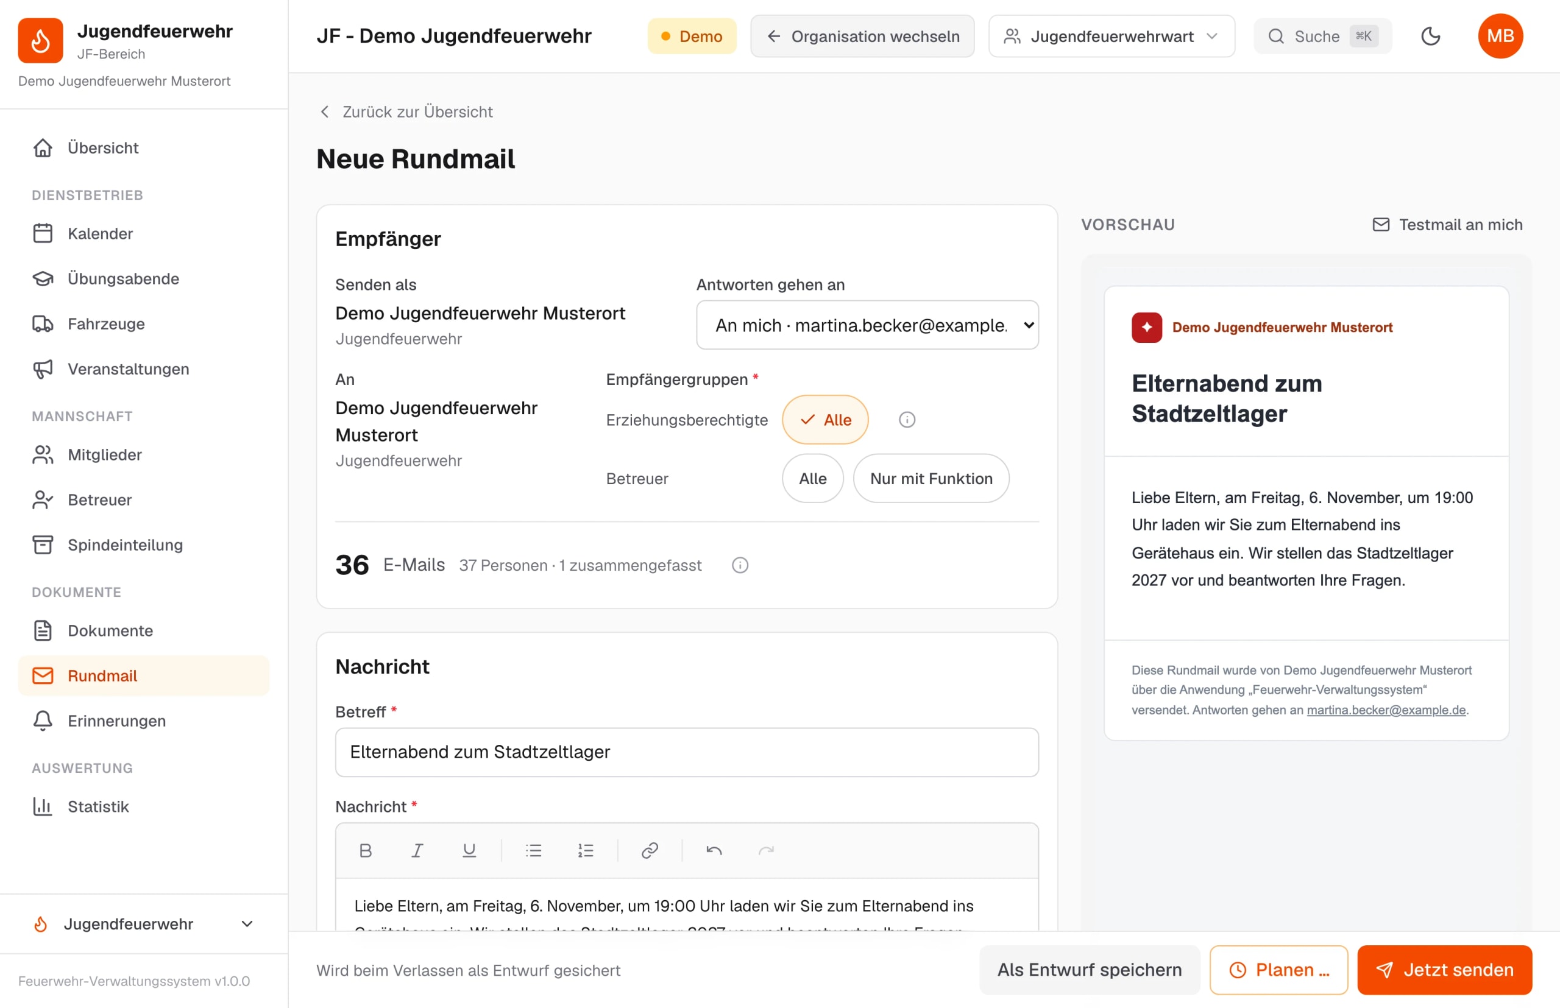Click into the Betreff input field
Image resolution: width=1560 pixels, height=1008 pixels.
pyautogui.click(x=686, y=752)
